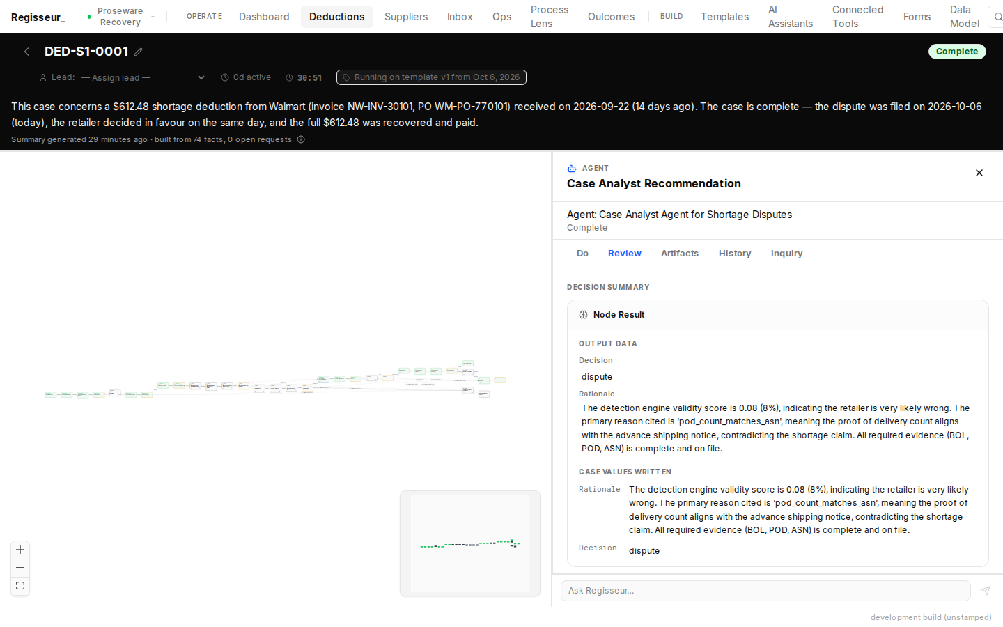1003x627 pixels.
Task: Click the Node Result card header
Action: 778,315
